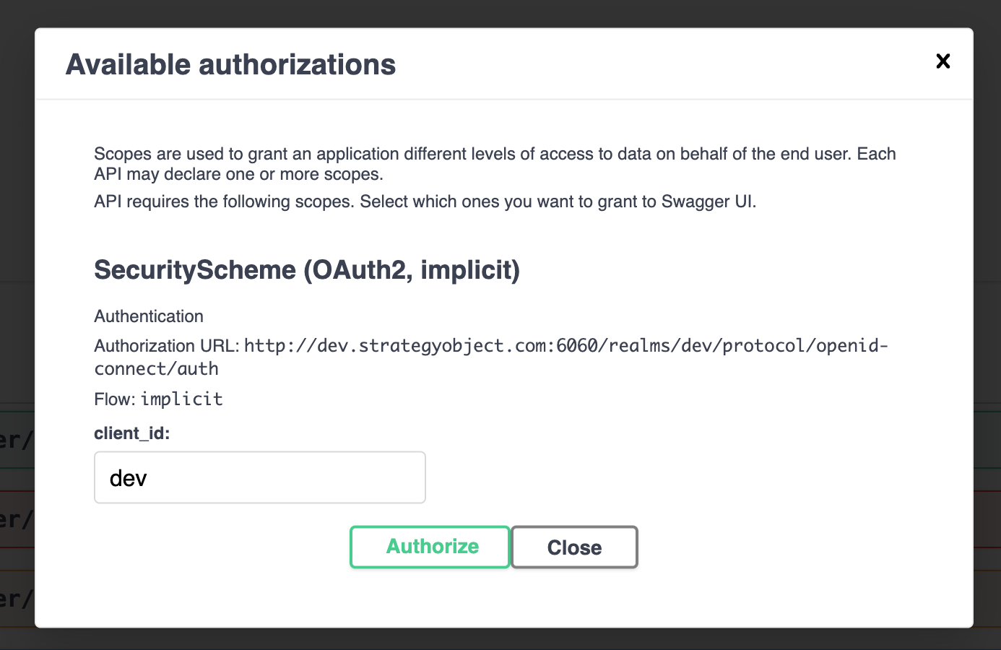The image size is (1001, 650).
Task: Click the 'API requires the following scopes' sentence
Action: coord(425,201)
